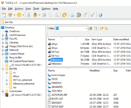Image resolution: width=131 pixels, height=108 pixels.
Task: Select the iso folder in tree
Action: 15,87
